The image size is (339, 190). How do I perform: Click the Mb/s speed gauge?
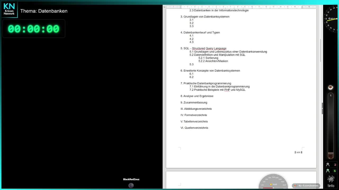click(331, 19)
